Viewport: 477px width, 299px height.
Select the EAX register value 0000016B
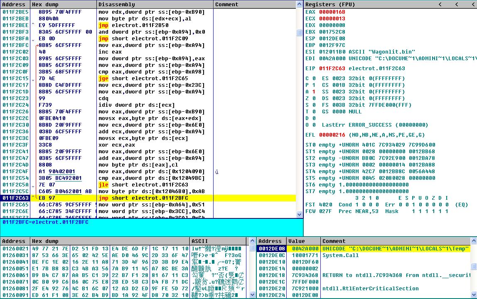(x=332, y=12)
